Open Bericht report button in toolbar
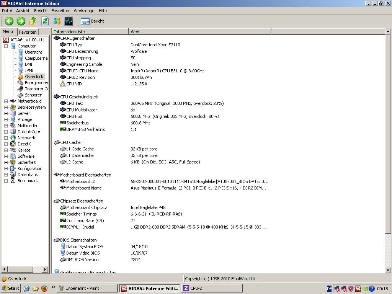 (x=92, y=21)
